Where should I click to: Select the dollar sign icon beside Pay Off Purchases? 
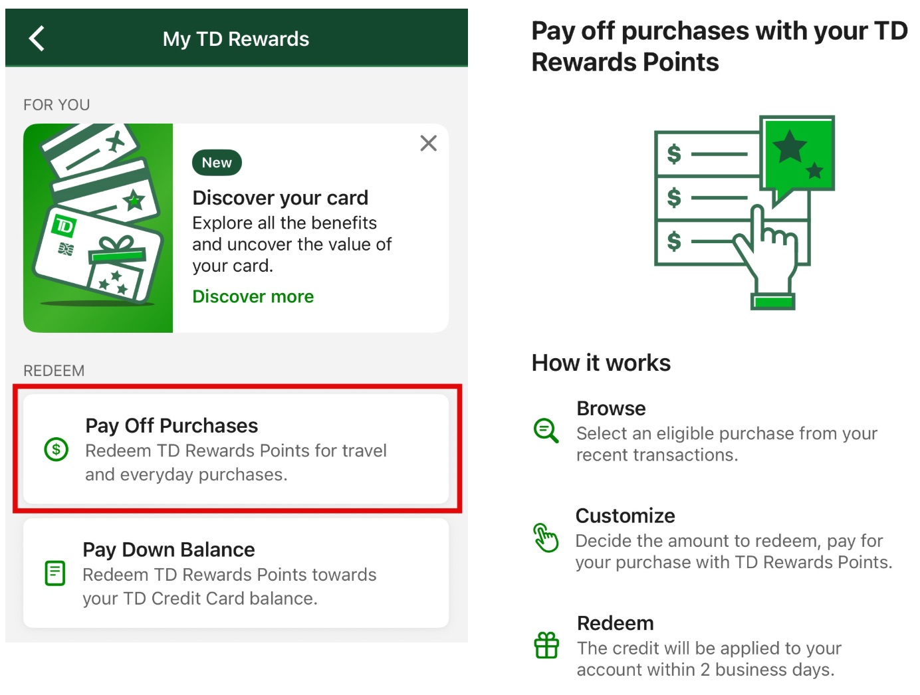click(x=57, y=450)
